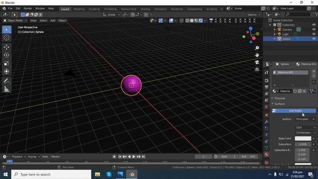Screen dimensions: 318x179
Task: Toggle camera view icon in viewport
Action: pyautogui.click(x=257, y=62)
